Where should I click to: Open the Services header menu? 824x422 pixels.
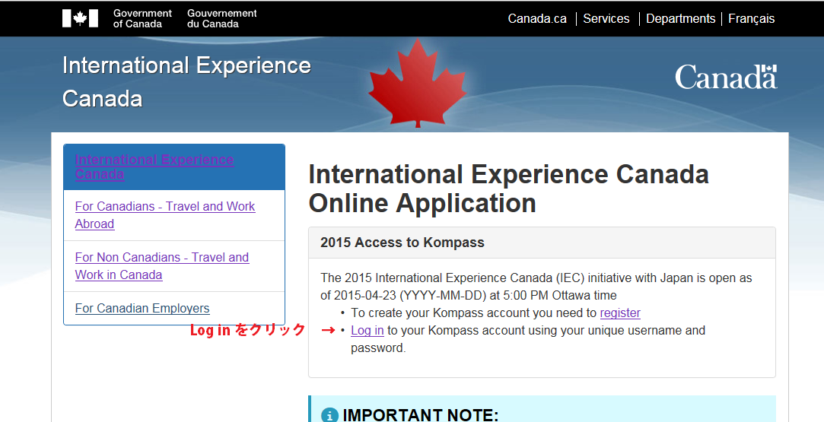pyautogui.click(x=606, y=18)
